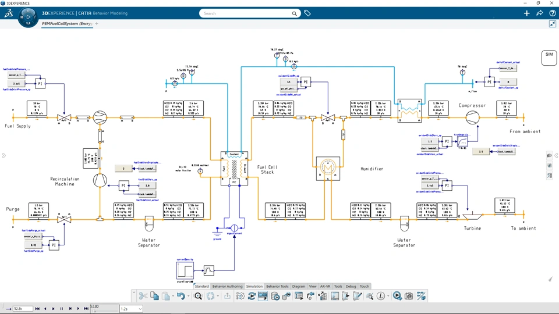
Task: Click the blue play-search icon
Action: pyautogui.click(x=397, y=296)
